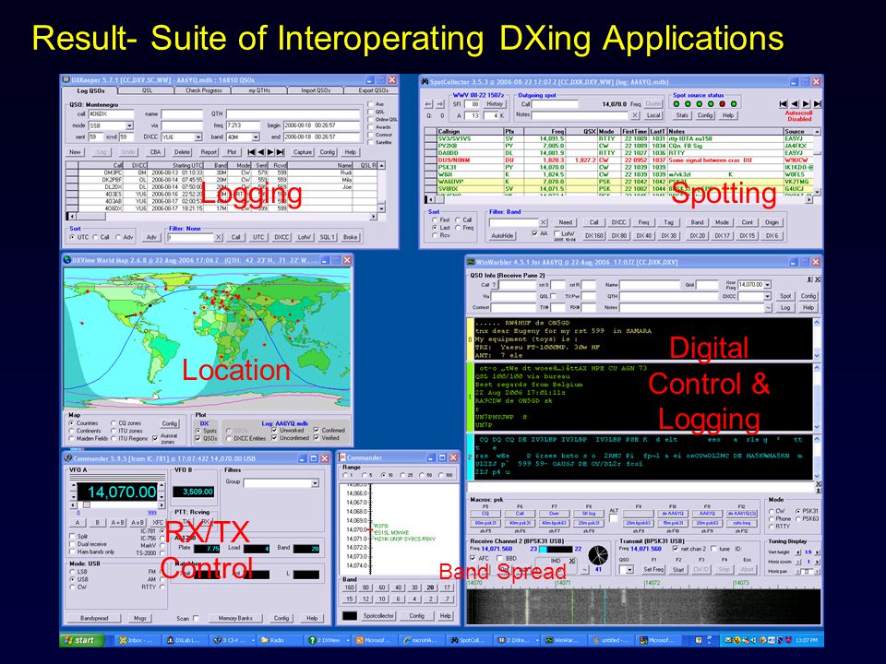Enable the Online QSL checkbox
886x664 pixels.
(371, 119)
